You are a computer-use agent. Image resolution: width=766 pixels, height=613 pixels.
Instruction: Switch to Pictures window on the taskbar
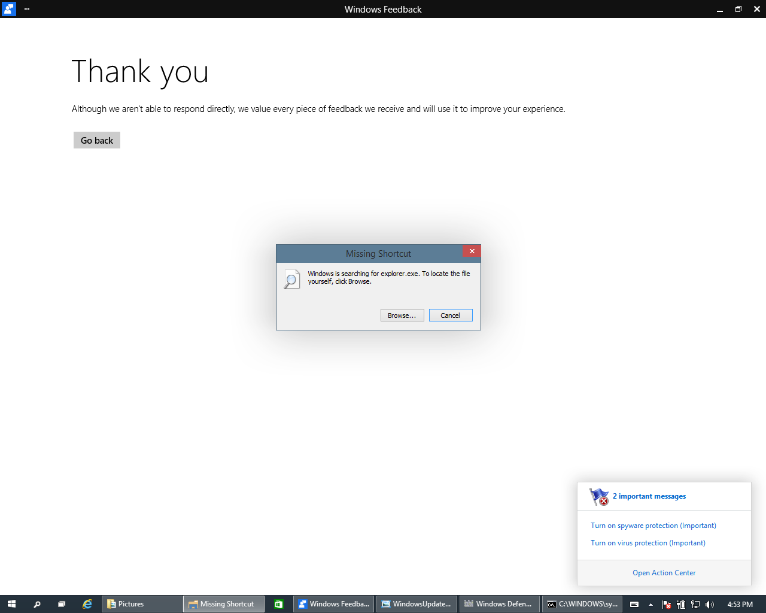142,604
